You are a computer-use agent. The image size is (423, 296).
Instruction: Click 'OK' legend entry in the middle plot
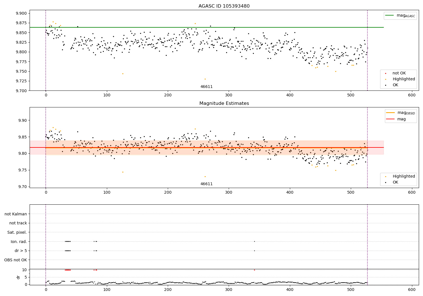point(395,182)
